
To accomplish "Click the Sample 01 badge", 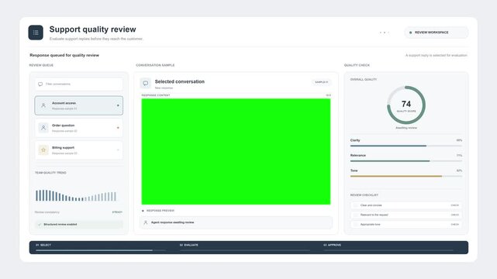I will tap(322, 82).
